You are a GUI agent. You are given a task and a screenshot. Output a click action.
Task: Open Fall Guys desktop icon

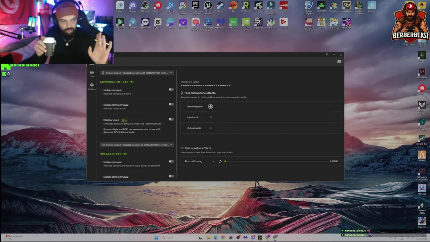pyautogui.click(x=422, y=190)
